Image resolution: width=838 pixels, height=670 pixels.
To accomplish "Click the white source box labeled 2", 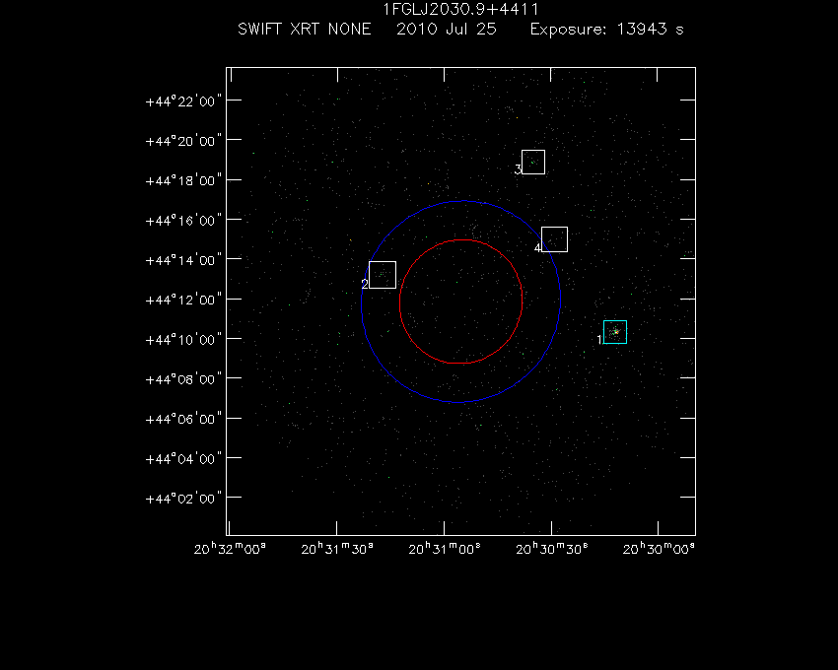I will [x=383, y=275].
